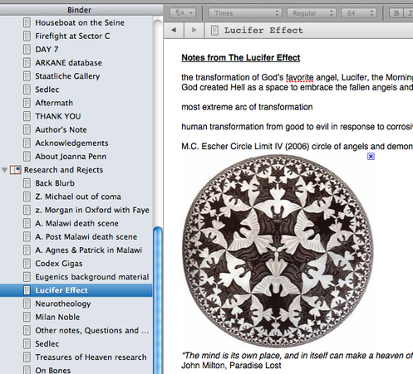
Task: Click the Escher Circle Limit IV image
Action: pos(278,250)
